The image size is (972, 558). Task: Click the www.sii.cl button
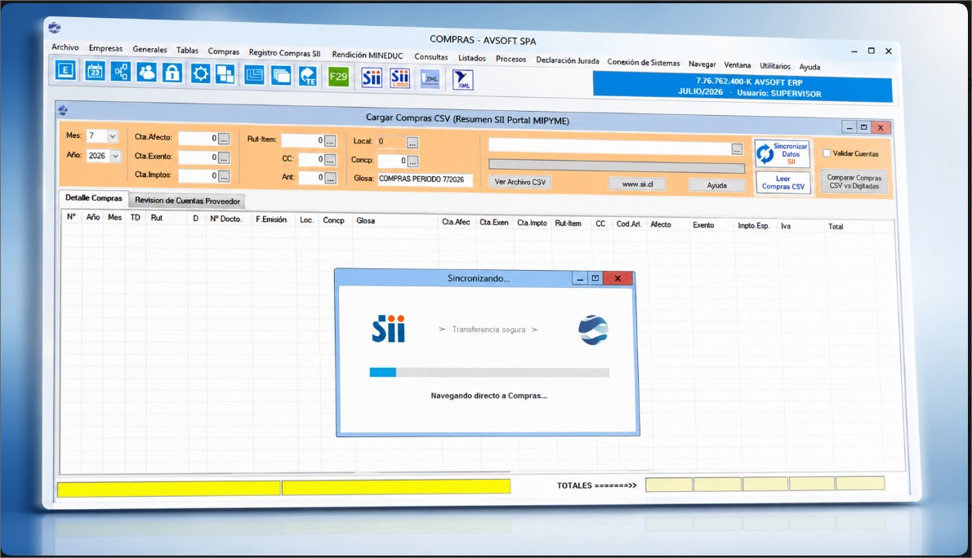coord(637,184)
